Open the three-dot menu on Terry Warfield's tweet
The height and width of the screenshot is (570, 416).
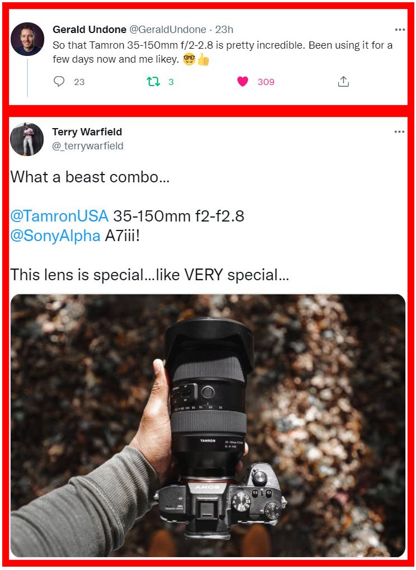coord(399,132)
